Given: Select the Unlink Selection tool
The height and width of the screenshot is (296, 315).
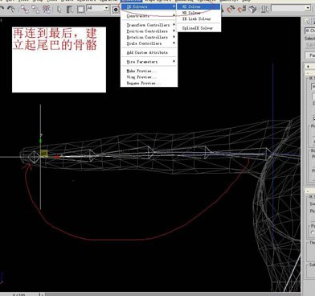Looking at the screenshot, I should point(35,10).
